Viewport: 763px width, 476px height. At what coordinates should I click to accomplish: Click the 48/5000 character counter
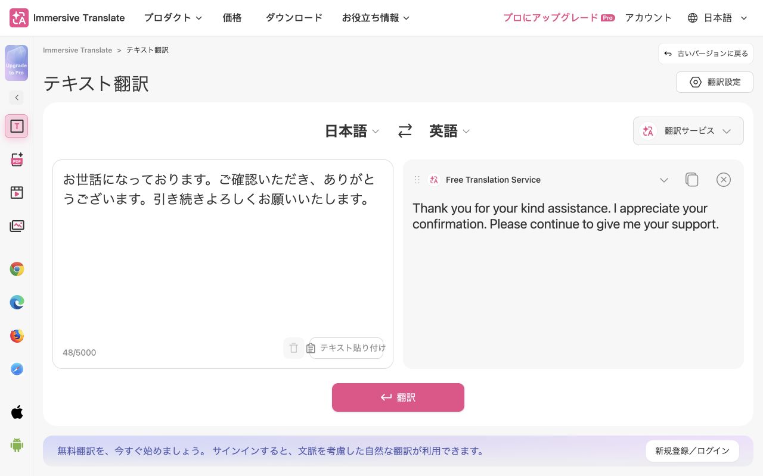click(79, 352)
